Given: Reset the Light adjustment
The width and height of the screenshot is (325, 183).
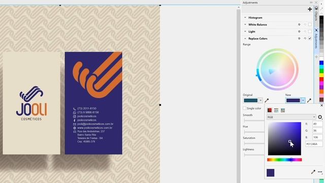Looking at the screenshot, I should [305, 32].
